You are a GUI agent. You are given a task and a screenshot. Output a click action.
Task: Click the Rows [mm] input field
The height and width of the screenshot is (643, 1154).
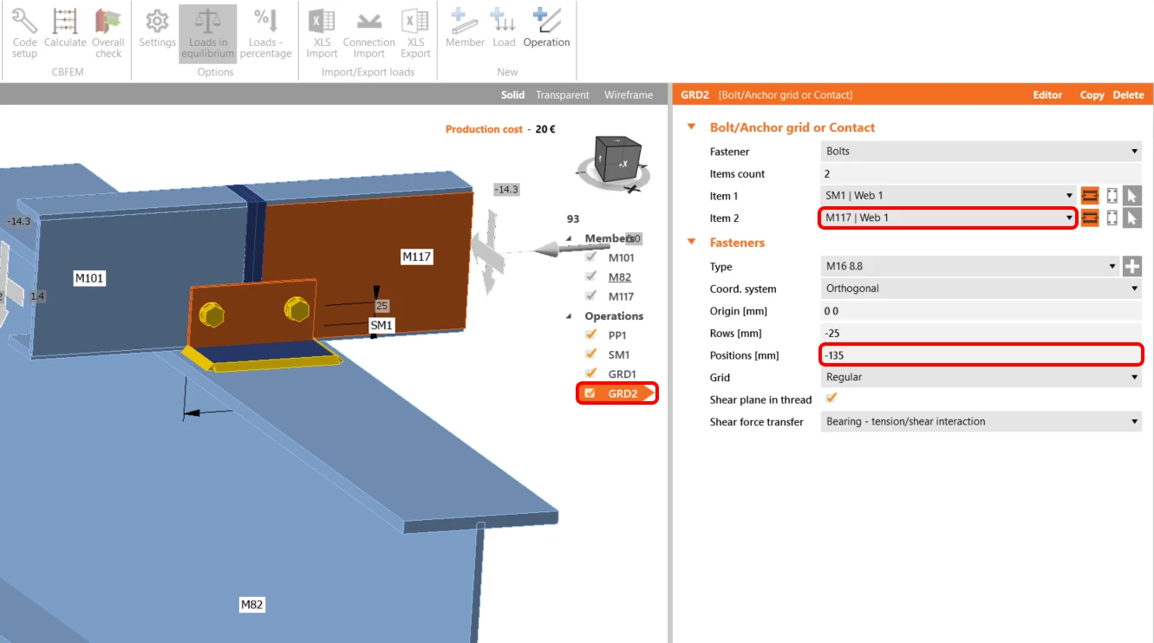tap(981, 334)
